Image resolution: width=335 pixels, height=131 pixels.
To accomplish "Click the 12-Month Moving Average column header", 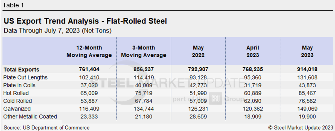I will click(x=89, y=51).
